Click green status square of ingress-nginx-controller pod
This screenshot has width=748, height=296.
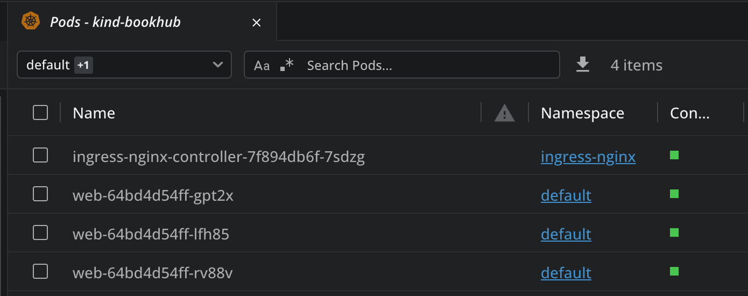point(674,156)
